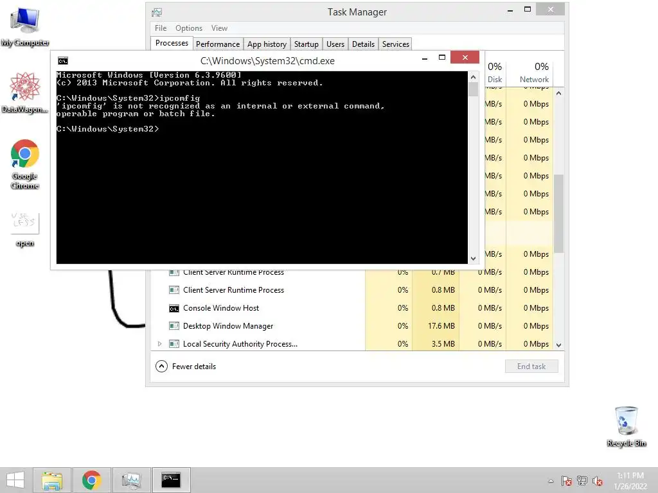Open the Action Center flag tray icon
Screen dimensions: 658x493
pyautogui.click(x=567, y=481)
